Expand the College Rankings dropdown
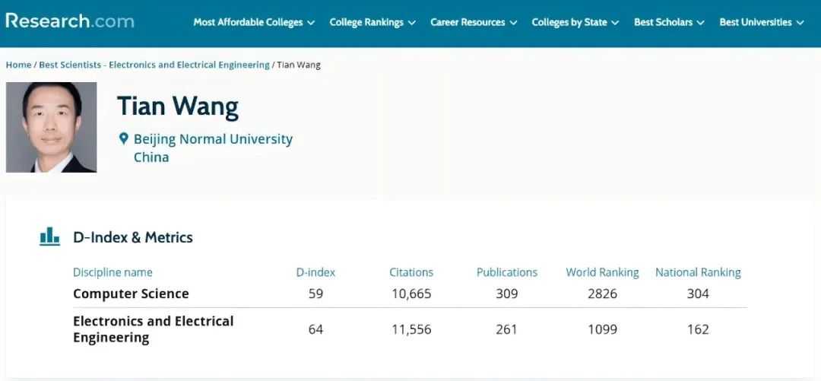The image size is (821, 381). [x=372, y=23]
